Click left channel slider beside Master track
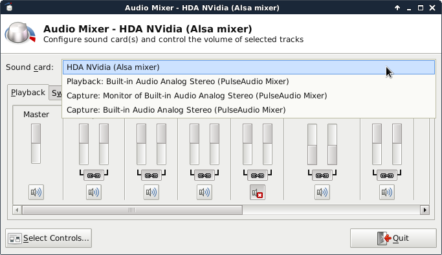Viewport: 442px width, 255px height. point(83,144)
